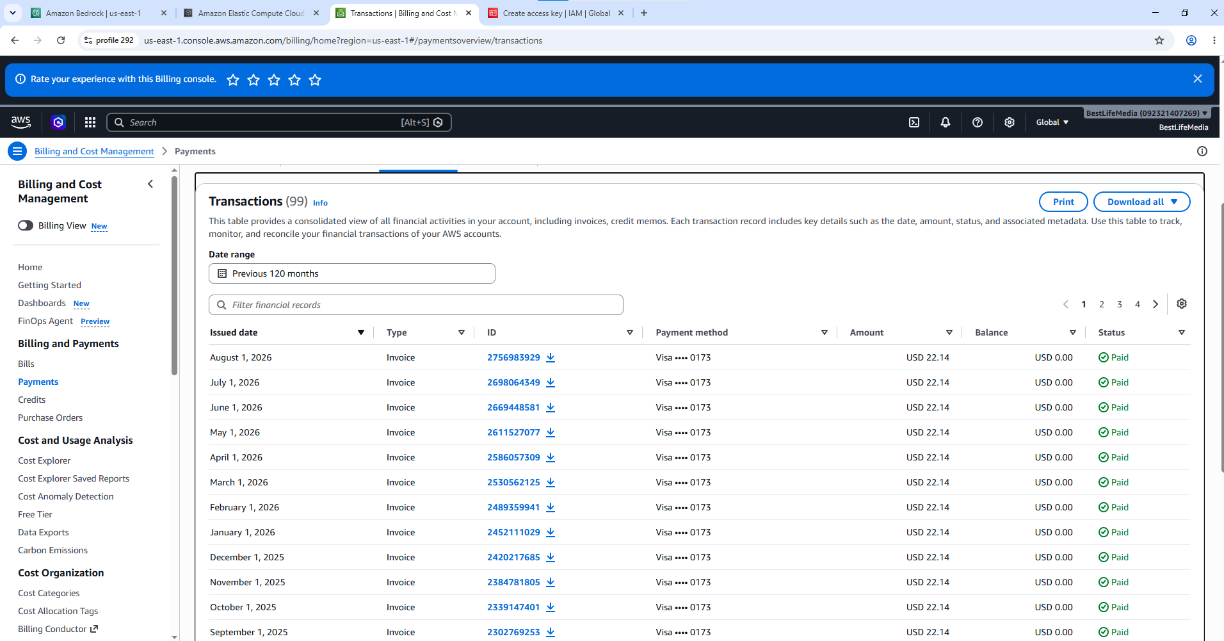1224x641 pixels.
Task: Focus the Filter financial records field
Action: (x=416, y=305)
